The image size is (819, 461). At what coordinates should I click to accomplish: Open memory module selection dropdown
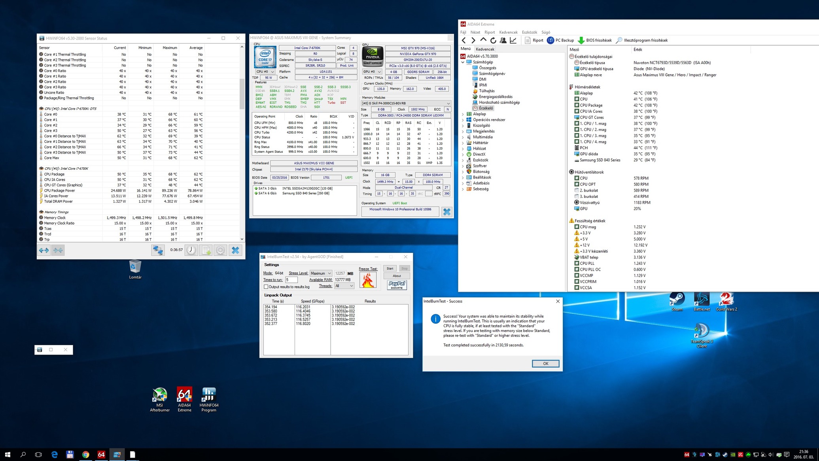tap(406, 103)
